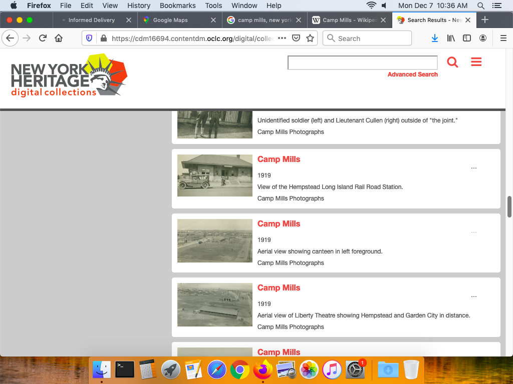Open Terminal from the Dock

point(125,369)
